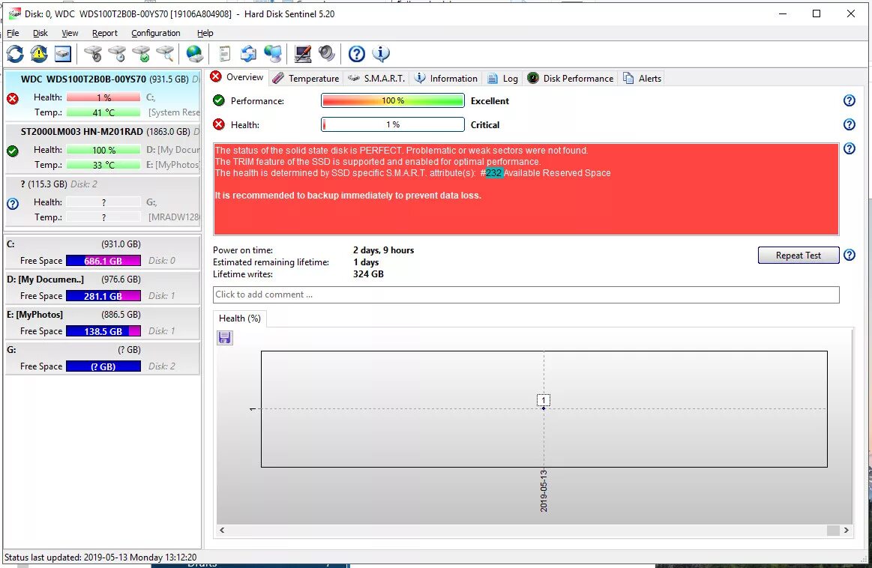Open the Disk menu
The width and height of the screenshot is (872, 568).
(x=40, y=34)
